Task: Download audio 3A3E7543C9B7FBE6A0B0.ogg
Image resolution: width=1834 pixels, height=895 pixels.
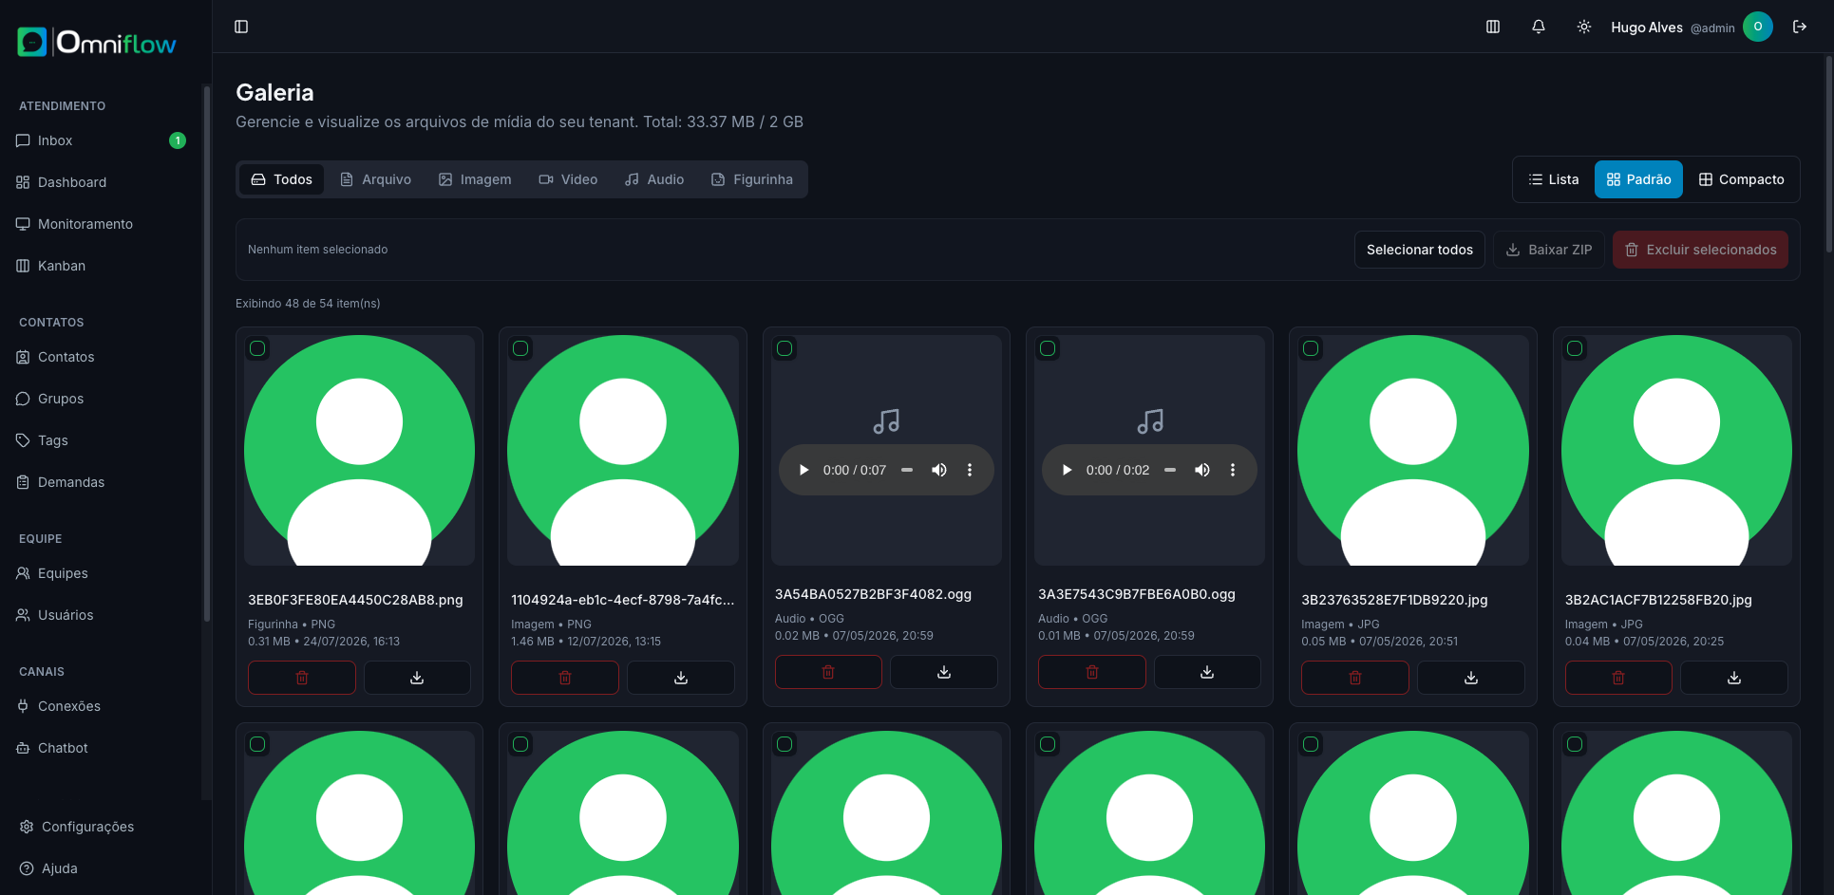Action: (1207, 672)
